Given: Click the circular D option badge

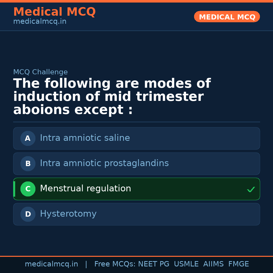Looking at the screenshot, I should point(28,214).
